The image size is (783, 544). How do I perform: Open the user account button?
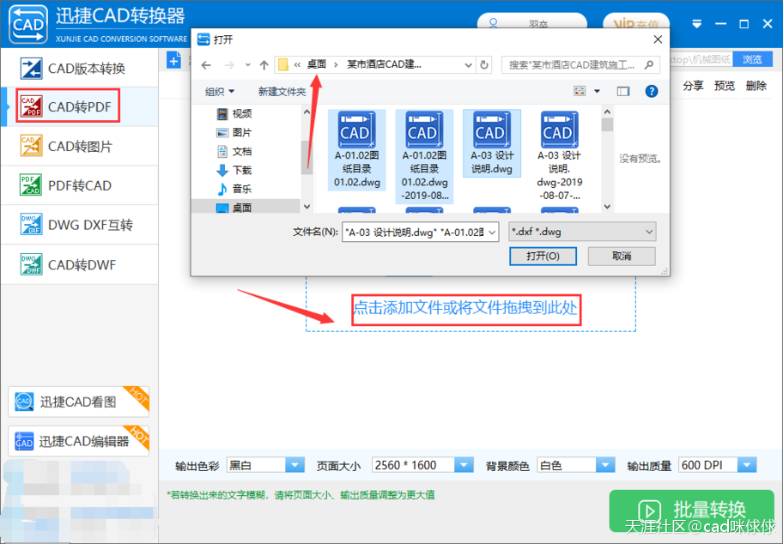pyautogui.click(x=531, y=22)
